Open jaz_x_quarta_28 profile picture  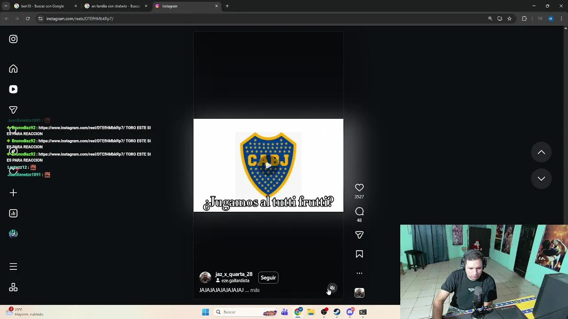coord(205,277)
